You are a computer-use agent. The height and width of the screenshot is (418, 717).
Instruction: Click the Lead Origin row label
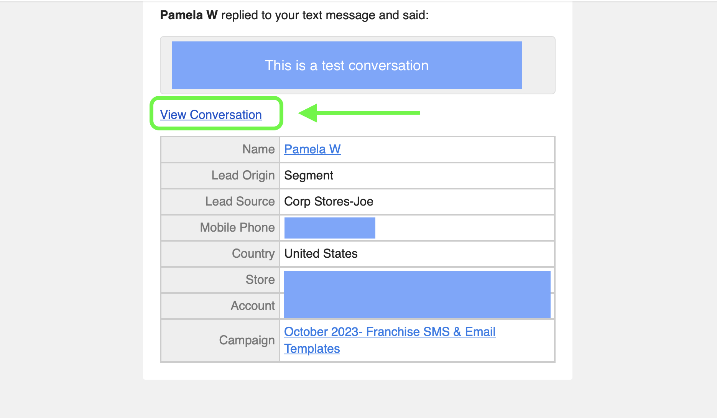pos(243,175)
